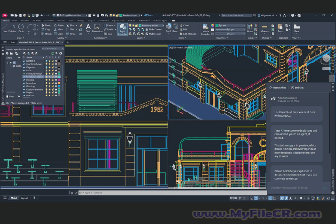The height and width of the screenshot is (224, 336).
Task: Switch to the Start file tab
Action: 13,42
